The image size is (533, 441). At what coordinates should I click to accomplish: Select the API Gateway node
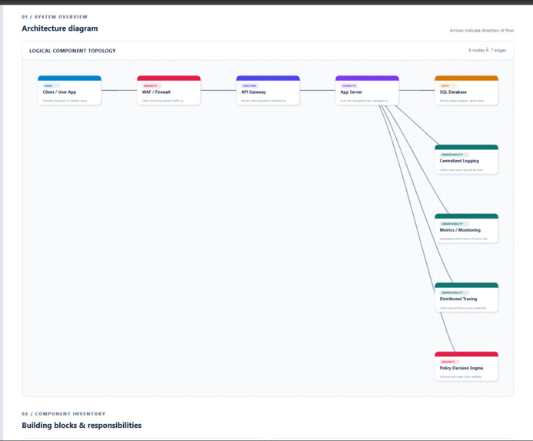point(268,90)
